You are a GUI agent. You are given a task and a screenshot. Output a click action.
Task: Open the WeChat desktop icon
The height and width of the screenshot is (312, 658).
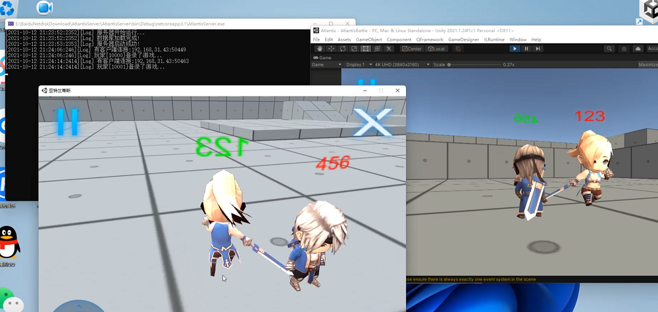point(11,301)
